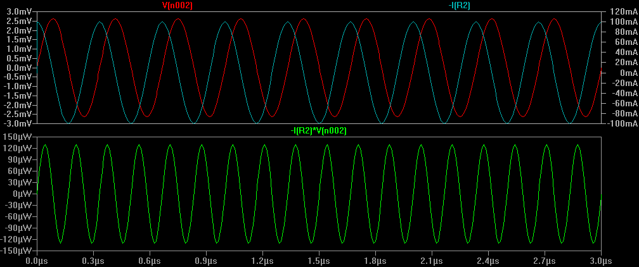Click the -150µW label on power axis
Image resolution: width=639 pixels, height=267 pixels.
tap(16, 251)
